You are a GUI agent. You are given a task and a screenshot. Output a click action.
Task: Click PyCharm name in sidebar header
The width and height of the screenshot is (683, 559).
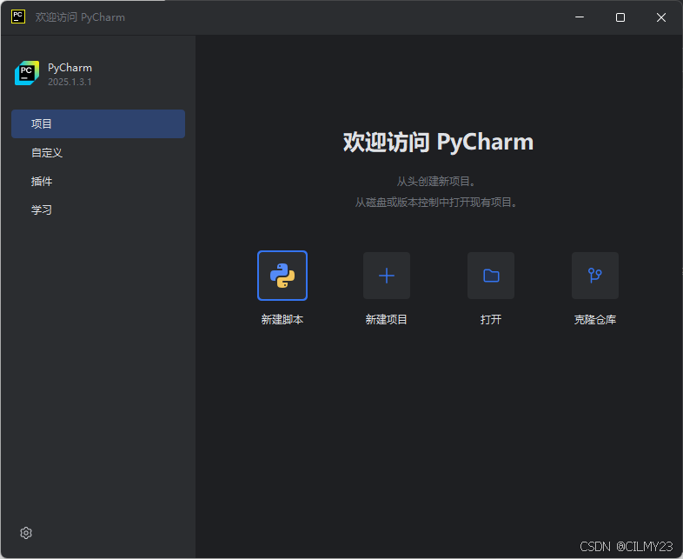[70, 68]
